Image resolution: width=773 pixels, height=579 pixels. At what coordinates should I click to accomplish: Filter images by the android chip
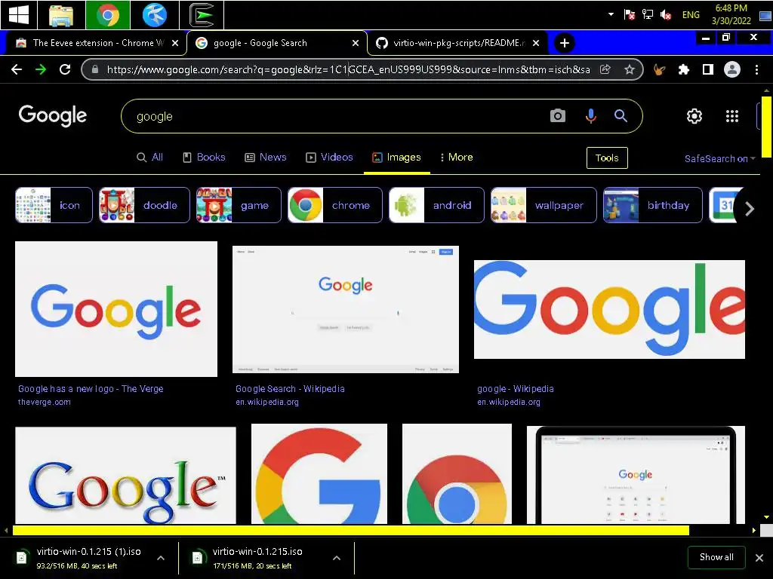tap(436, 205)
